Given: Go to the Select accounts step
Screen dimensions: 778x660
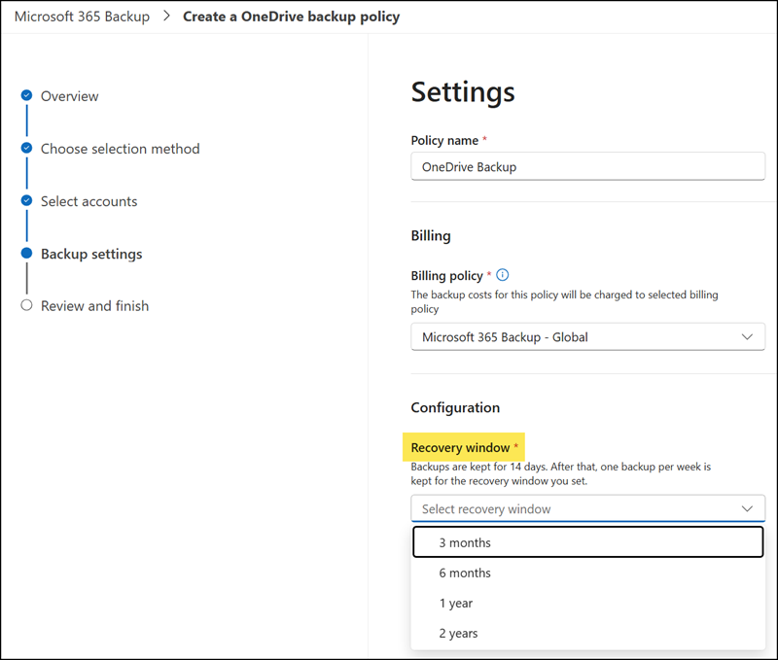Looking at the screenshot, I should point(88,201).
